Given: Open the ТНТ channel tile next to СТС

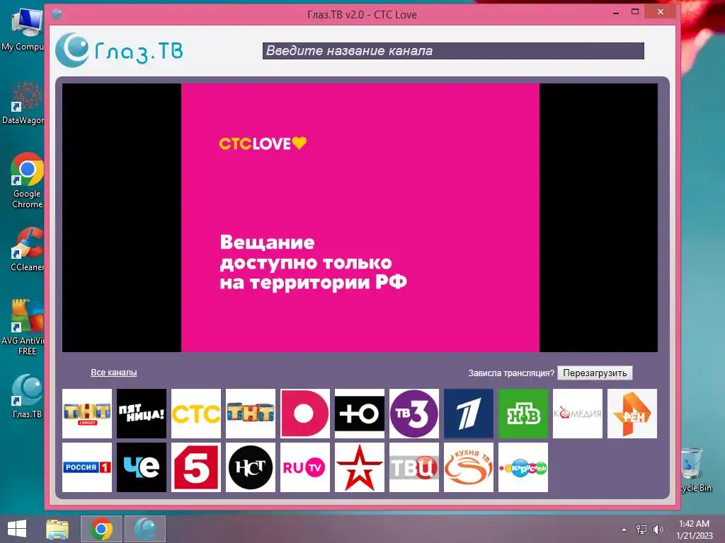Looking at the screenshot, I should (251, 413).
